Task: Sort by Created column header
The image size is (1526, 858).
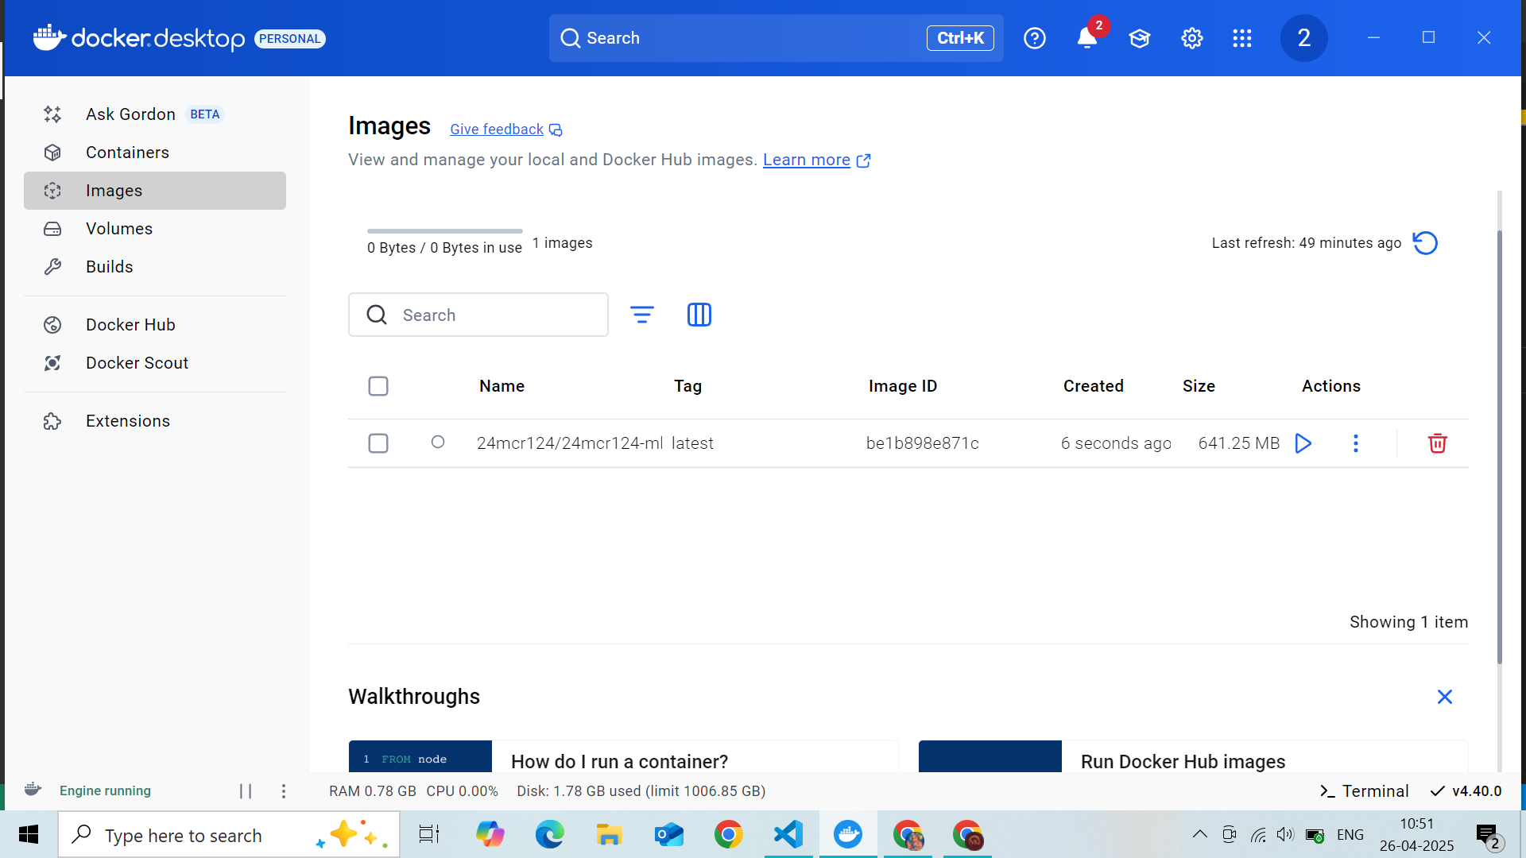Action: (x=1094, y=386)
